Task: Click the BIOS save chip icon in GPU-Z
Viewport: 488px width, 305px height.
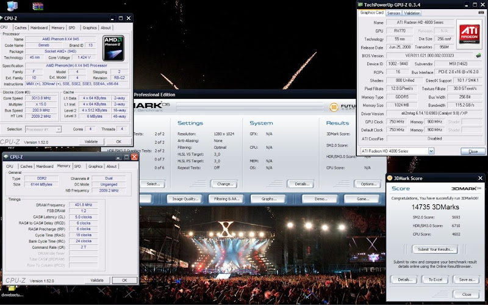Action: tap(478, 55)
